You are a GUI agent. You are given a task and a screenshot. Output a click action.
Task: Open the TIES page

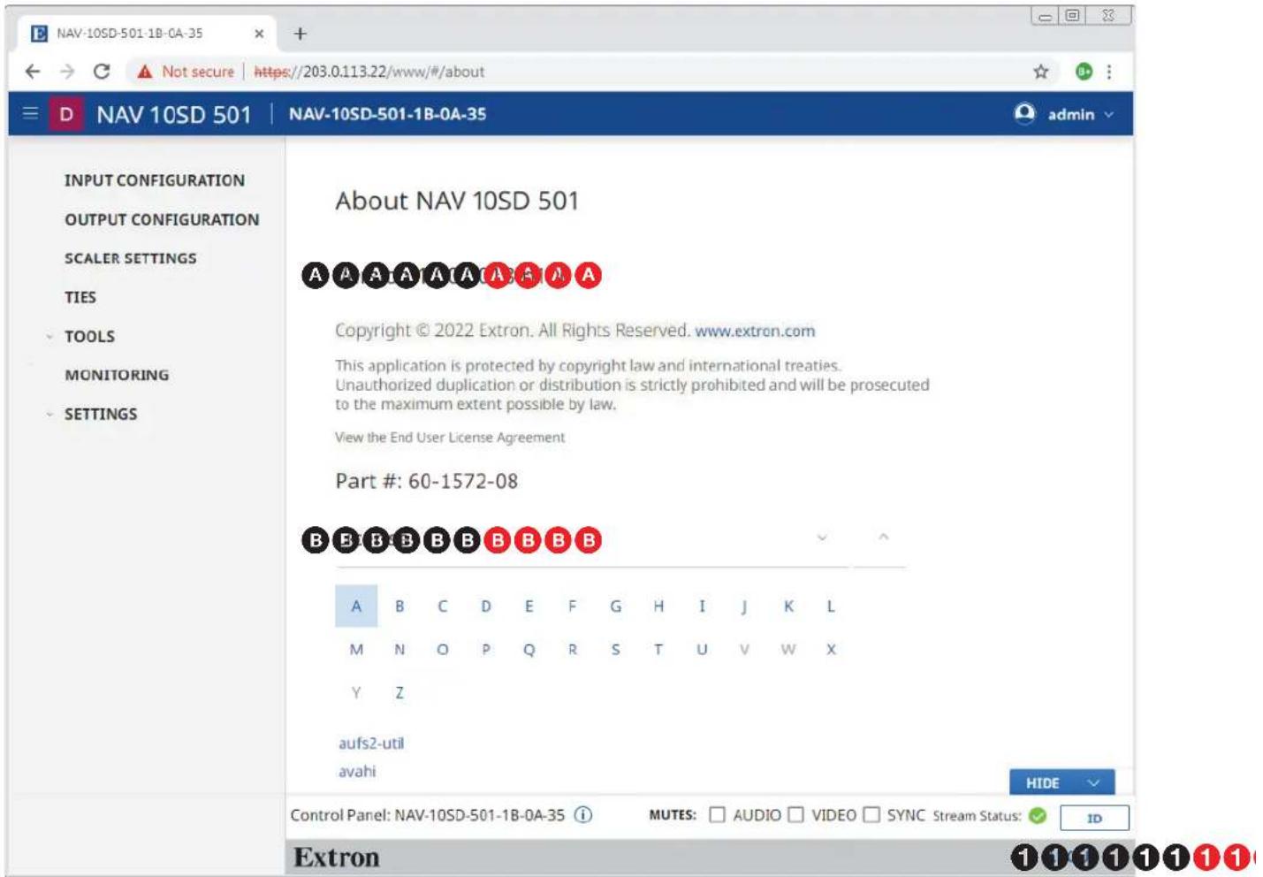pyautogui.click(x=80, y=297)
